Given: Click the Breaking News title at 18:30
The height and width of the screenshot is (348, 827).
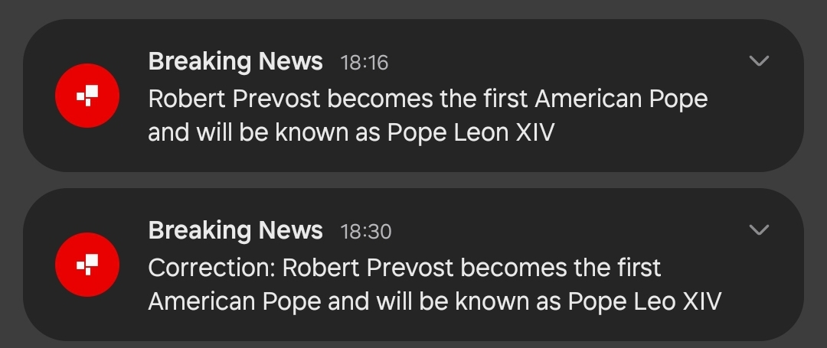Looking at the screenshot, I should pos(235,230).
